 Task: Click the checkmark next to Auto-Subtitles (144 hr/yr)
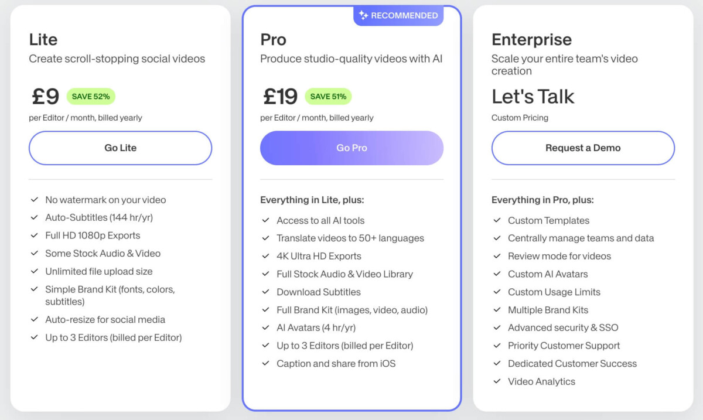[34, 217]
